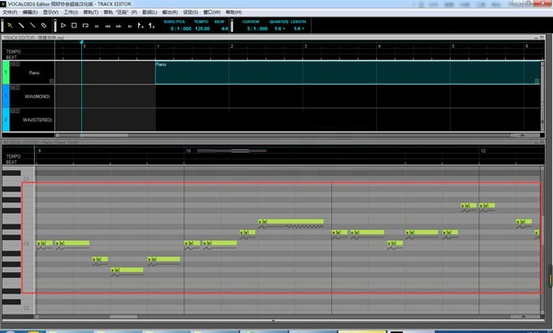This screenshot has height=333, width=553.
Task: Open the 窗口(W) menu
Action: click(212, 12)
